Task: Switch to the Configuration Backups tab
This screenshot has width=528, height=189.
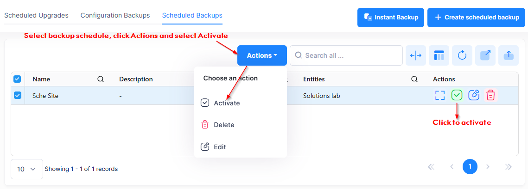Action: coord(115,16)
